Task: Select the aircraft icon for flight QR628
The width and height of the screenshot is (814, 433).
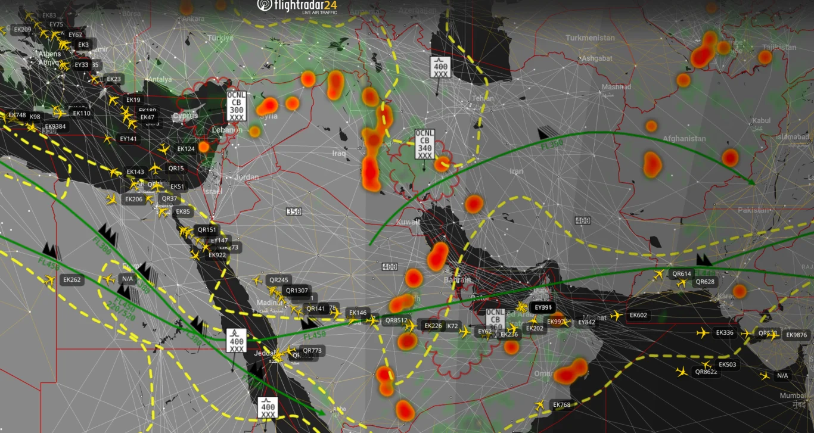Action: point(682,283)
